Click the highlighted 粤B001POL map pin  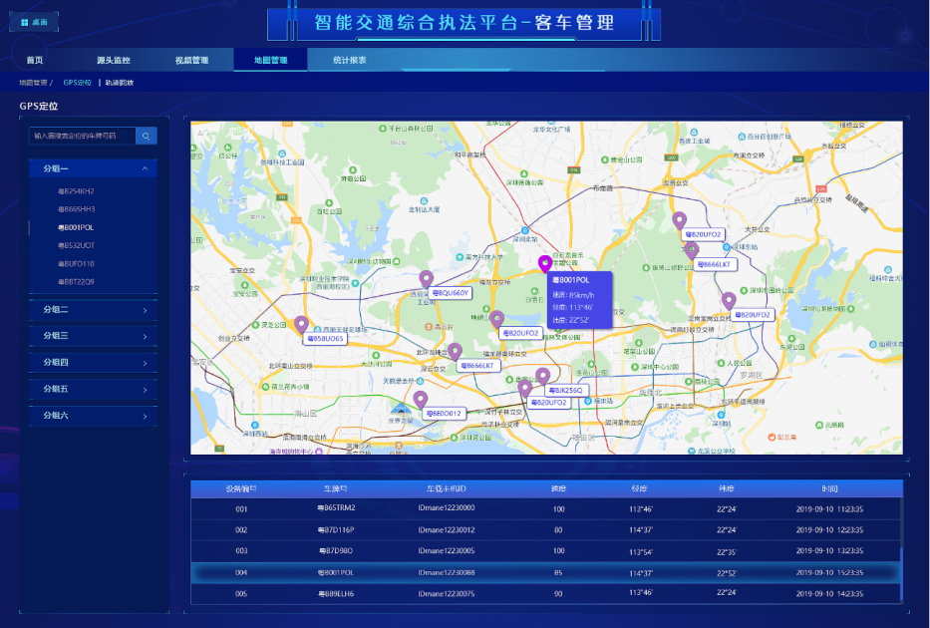[544, 264]
